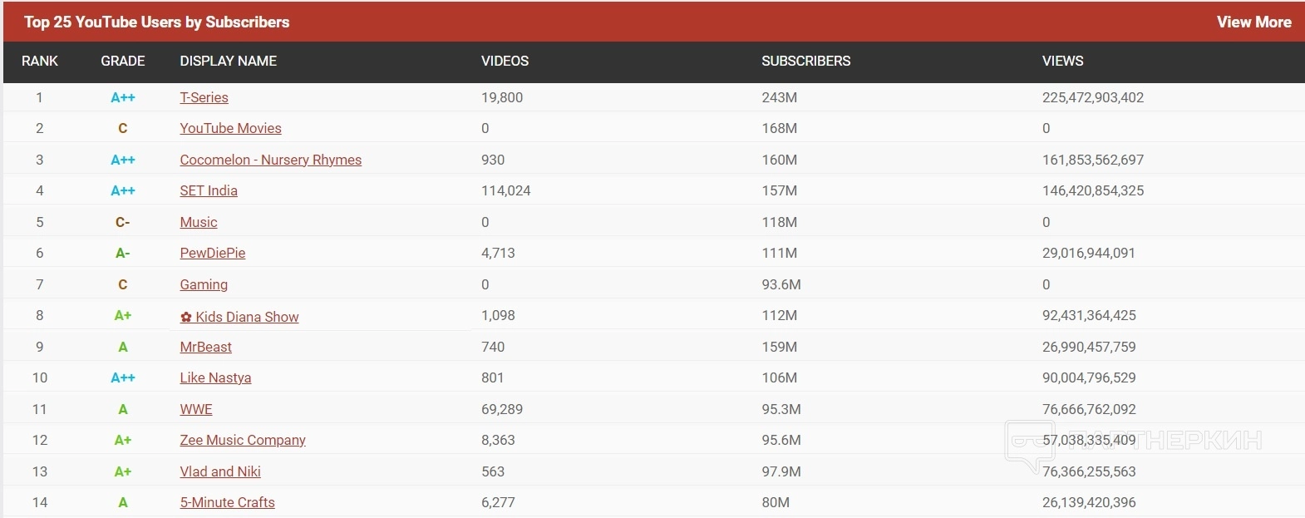The height and width of the screenshot is (518, 1305).
Task: Open the Like Nastya channel link
Action: (215, 377)
